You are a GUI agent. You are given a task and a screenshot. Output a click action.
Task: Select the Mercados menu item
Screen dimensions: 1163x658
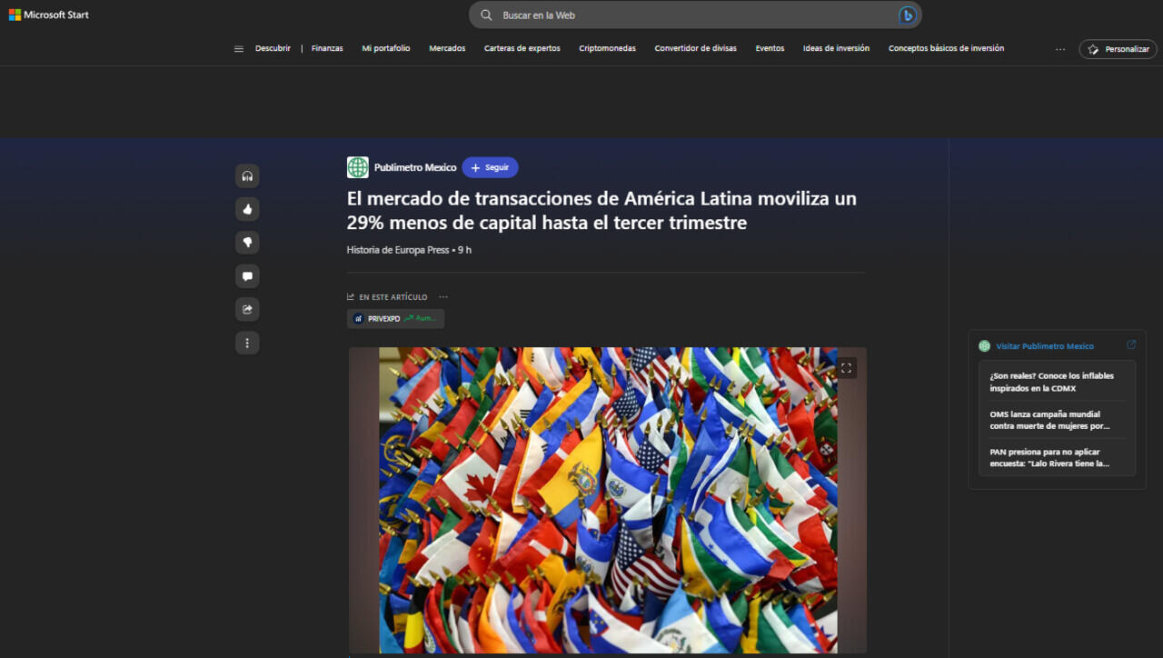click(447, 49)
